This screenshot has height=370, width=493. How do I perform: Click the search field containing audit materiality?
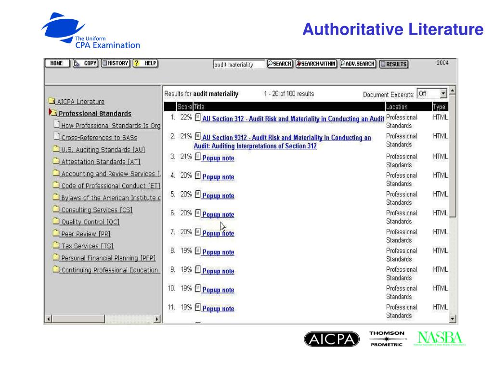coord(239,65)
